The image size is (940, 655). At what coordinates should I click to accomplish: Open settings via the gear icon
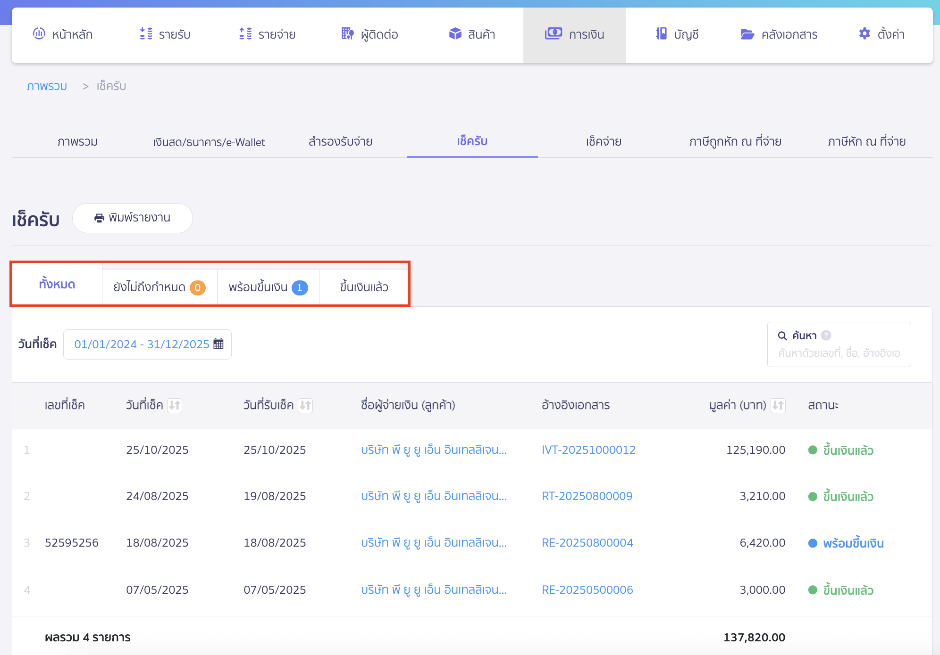click(864, 34)
